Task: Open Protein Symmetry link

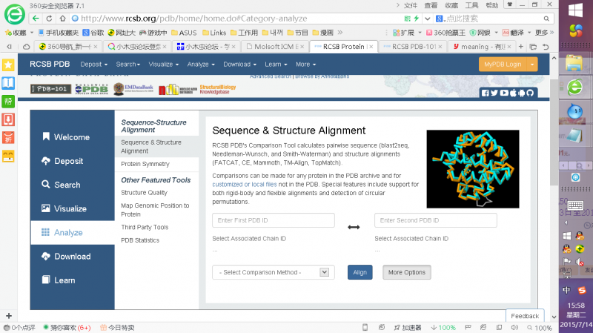Action: [x=145, y=164]
